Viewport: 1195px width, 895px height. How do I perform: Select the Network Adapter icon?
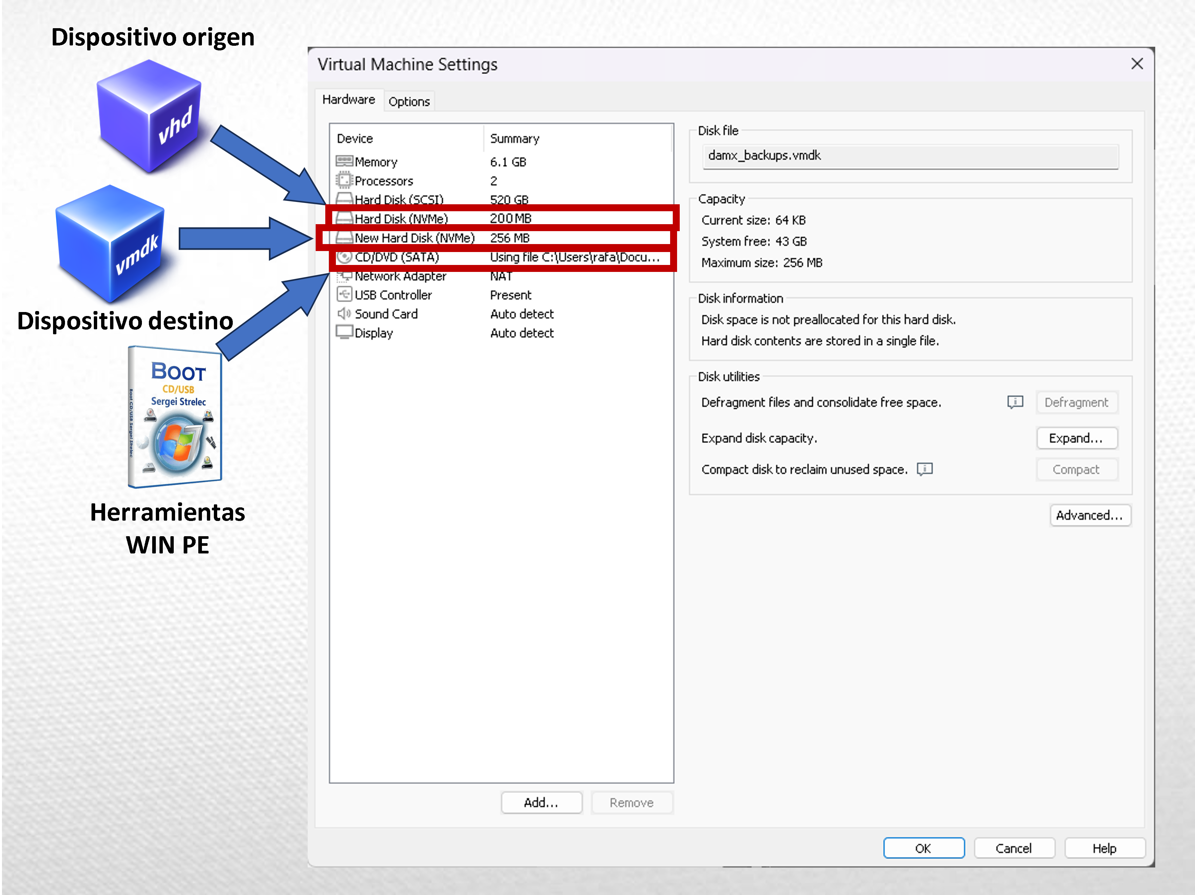point(344,277)
